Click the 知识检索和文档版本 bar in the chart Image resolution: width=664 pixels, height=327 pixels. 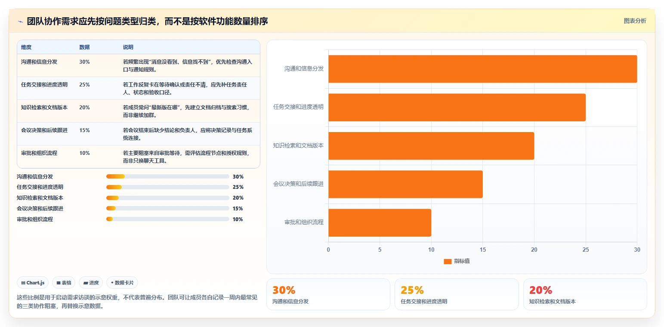click(x=431, y=146)
